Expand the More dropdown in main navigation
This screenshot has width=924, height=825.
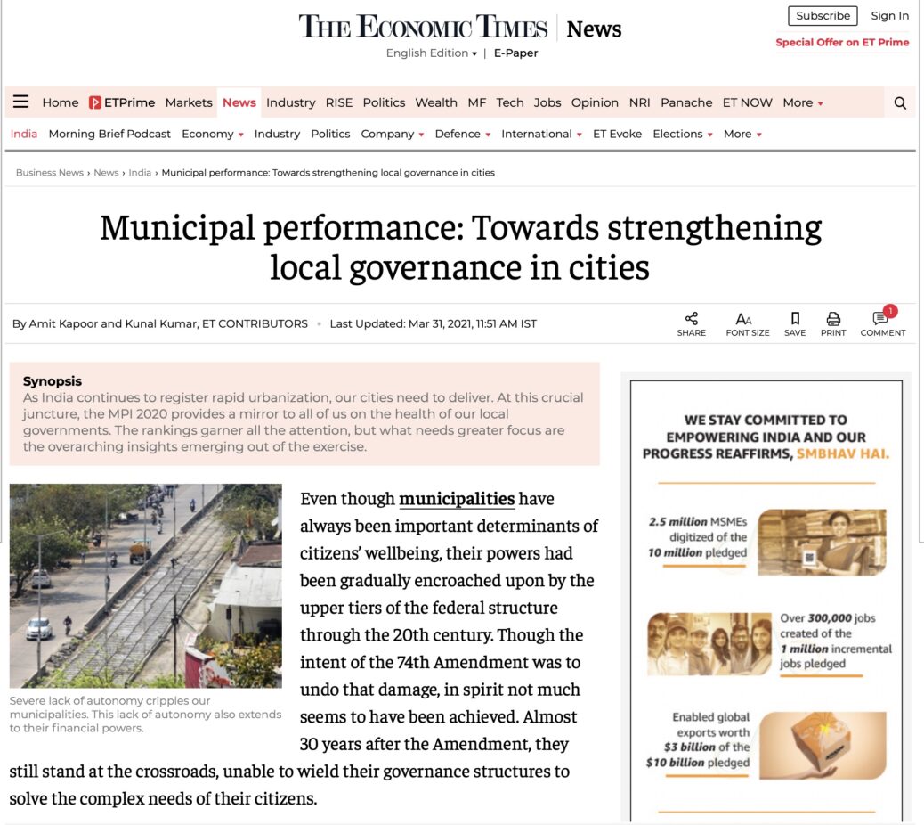[x=802, y=102]
